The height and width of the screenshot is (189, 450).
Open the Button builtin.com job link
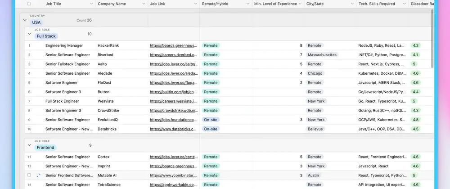point(174,92)
